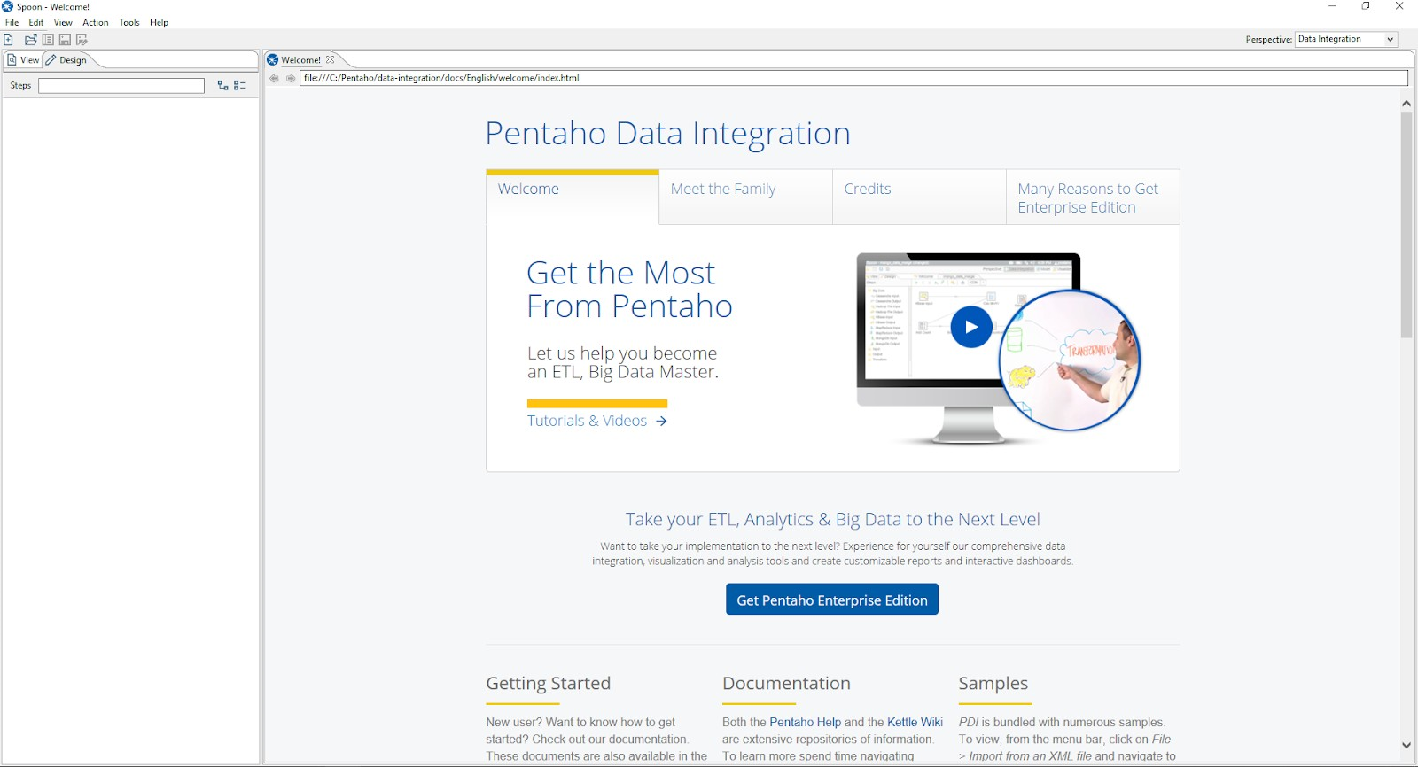The image size is (1418, 767).
Task: Click the scroll up arrow
Action: click(x=1406, y=104)
